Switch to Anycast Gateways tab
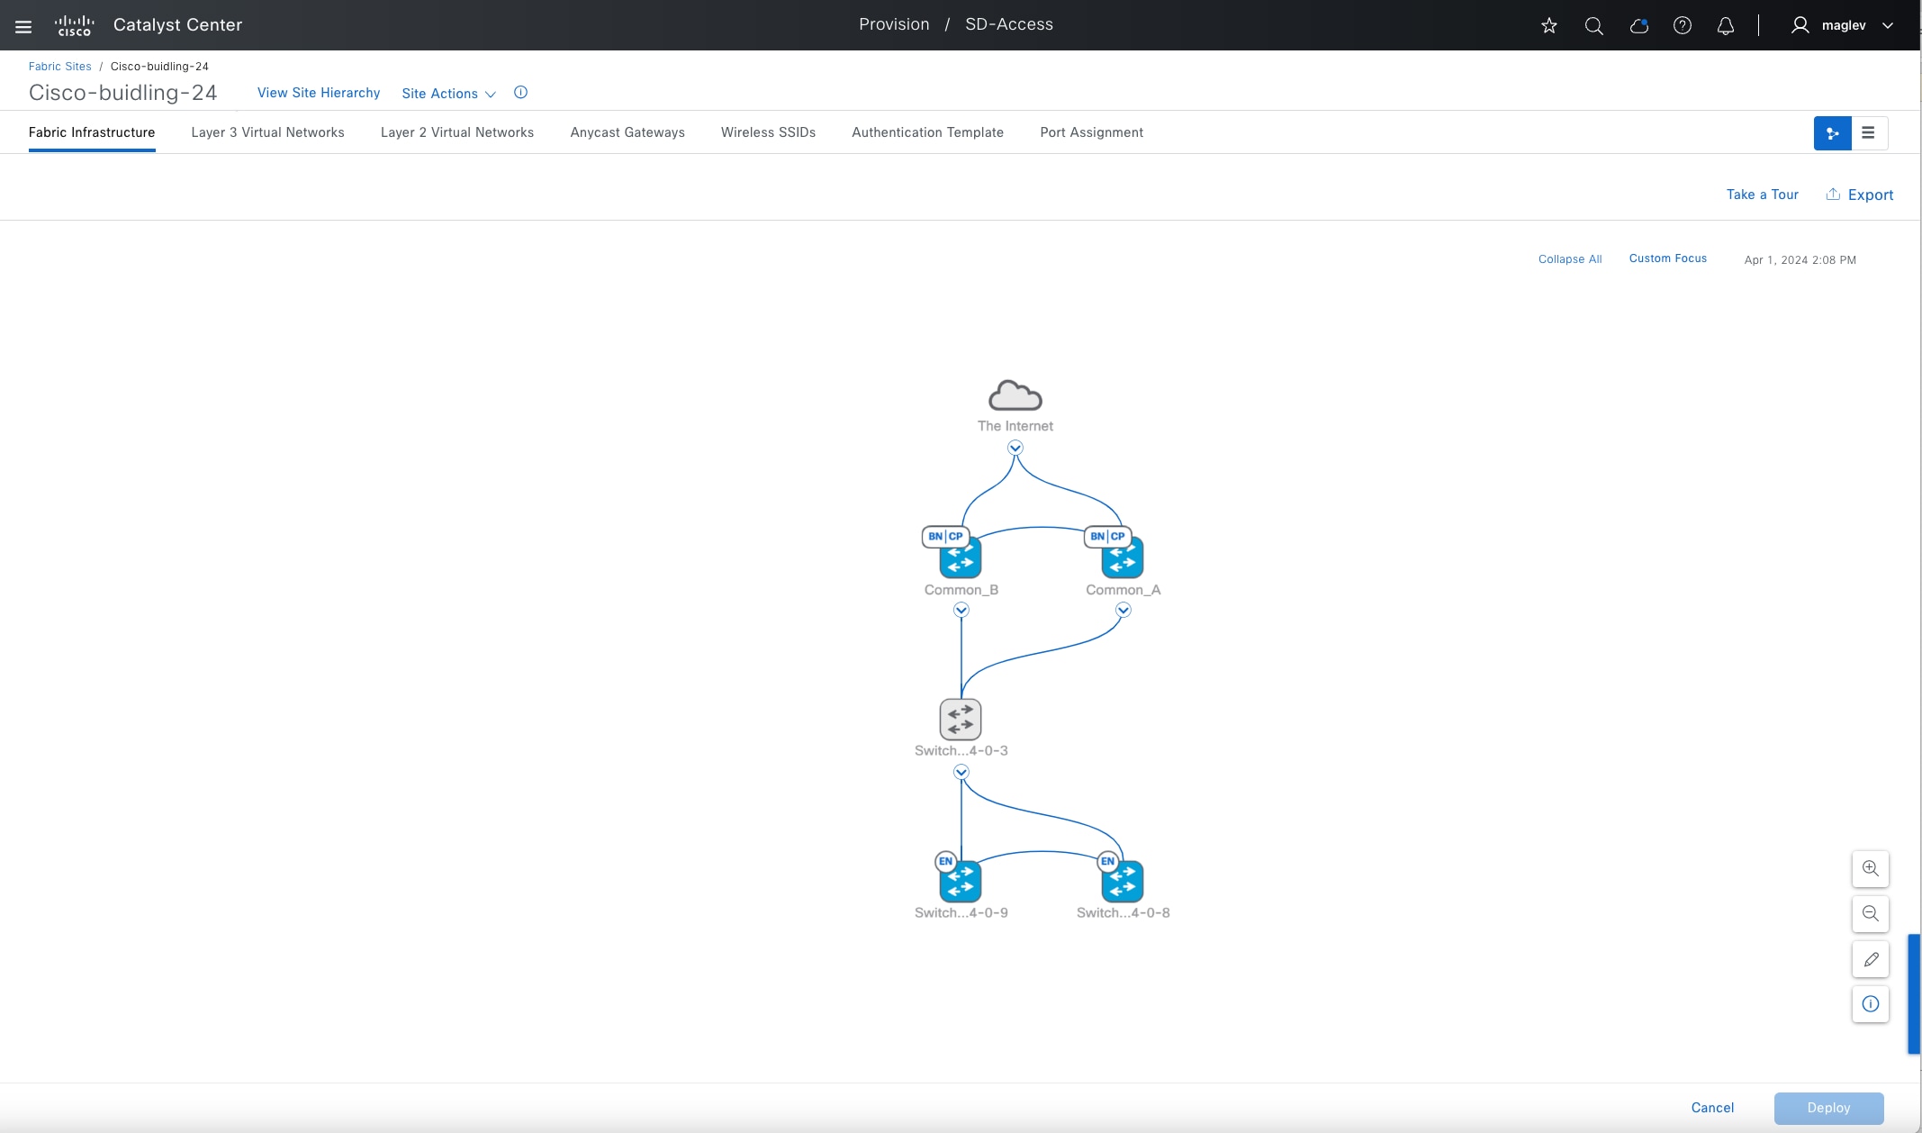This screenshot has height=1133, width=1922. pyautogui.click(x=627, y=132)
